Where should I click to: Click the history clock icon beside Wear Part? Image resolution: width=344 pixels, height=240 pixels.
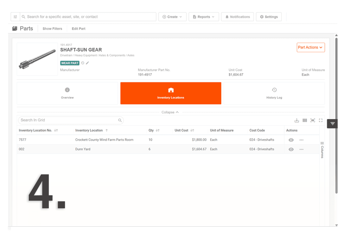[x=83, y=63]
